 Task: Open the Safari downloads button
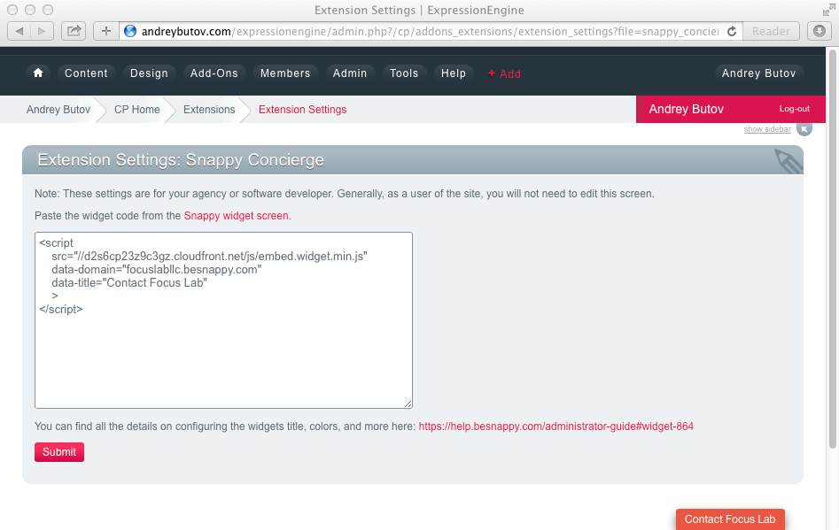click(x=820, y=31)
